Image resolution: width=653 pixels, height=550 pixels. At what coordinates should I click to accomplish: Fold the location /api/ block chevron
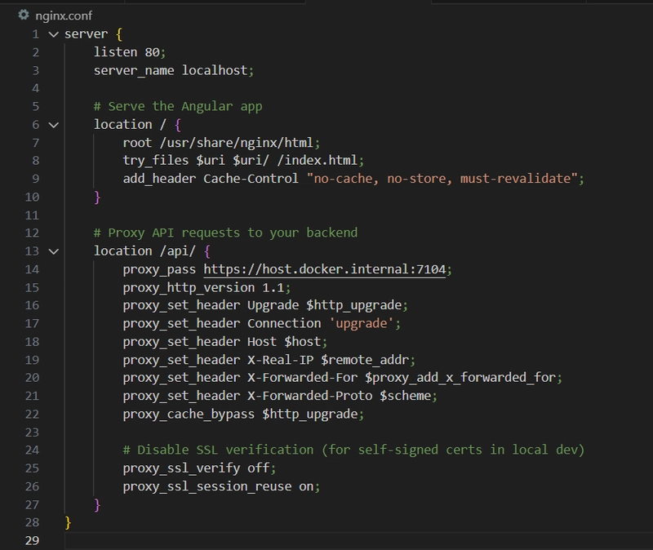54,251
